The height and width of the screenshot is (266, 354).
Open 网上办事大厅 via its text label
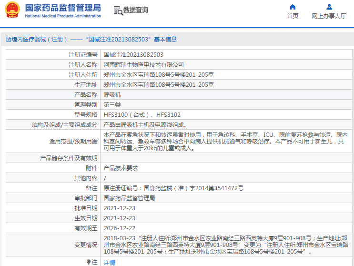point(329,16)
